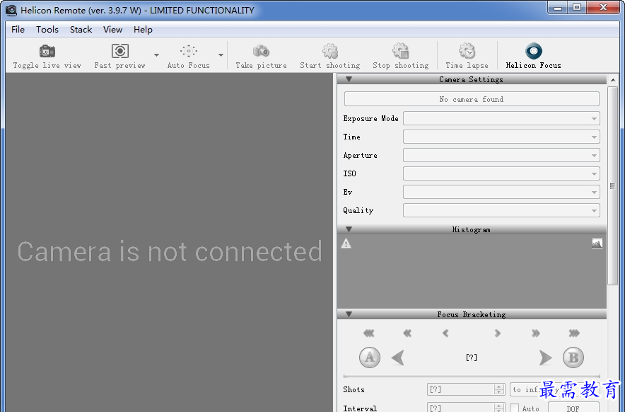Collapse the Focus Bracketing panel
Viewport: 625px width, 412px height.
[349, 314]
